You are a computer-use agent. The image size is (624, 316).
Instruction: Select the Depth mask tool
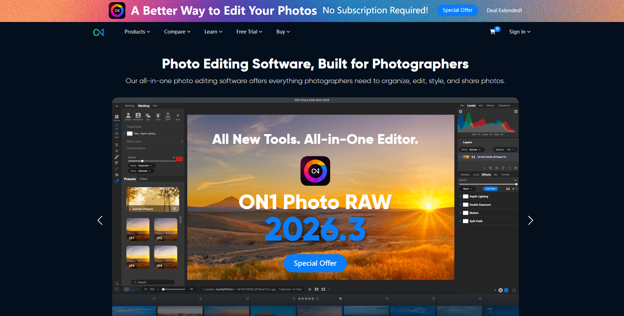click(x=168, y=116)
